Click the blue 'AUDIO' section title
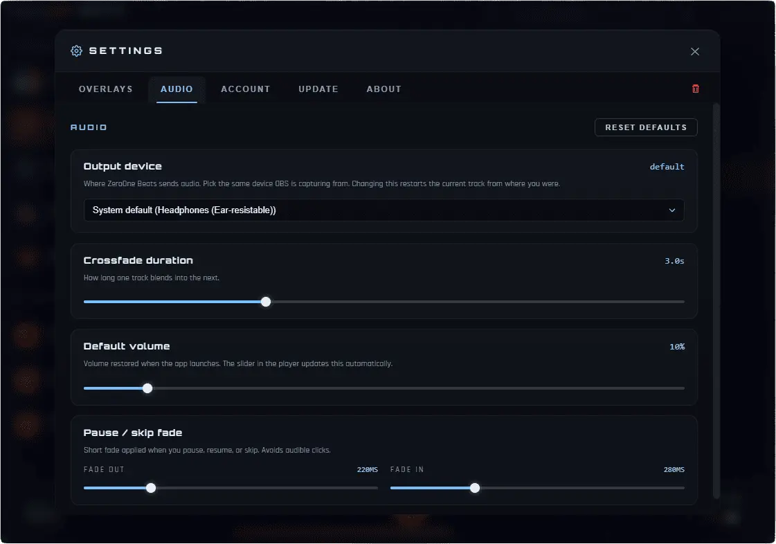The image size is (776, 544). coord(89,127)
